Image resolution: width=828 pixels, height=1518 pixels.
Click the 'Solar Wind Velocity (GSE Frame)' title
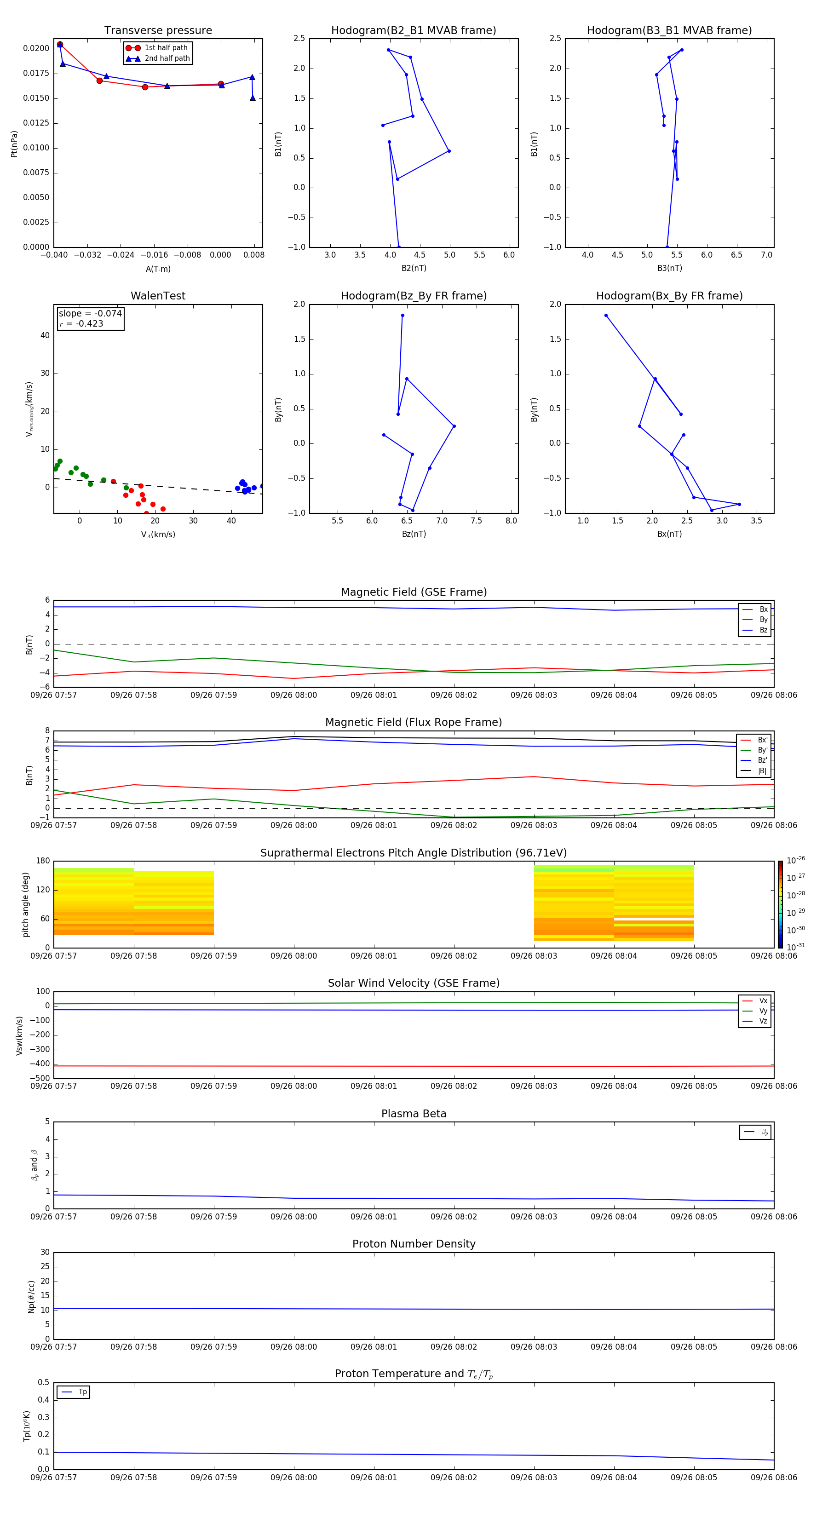(x=414, y=983)
